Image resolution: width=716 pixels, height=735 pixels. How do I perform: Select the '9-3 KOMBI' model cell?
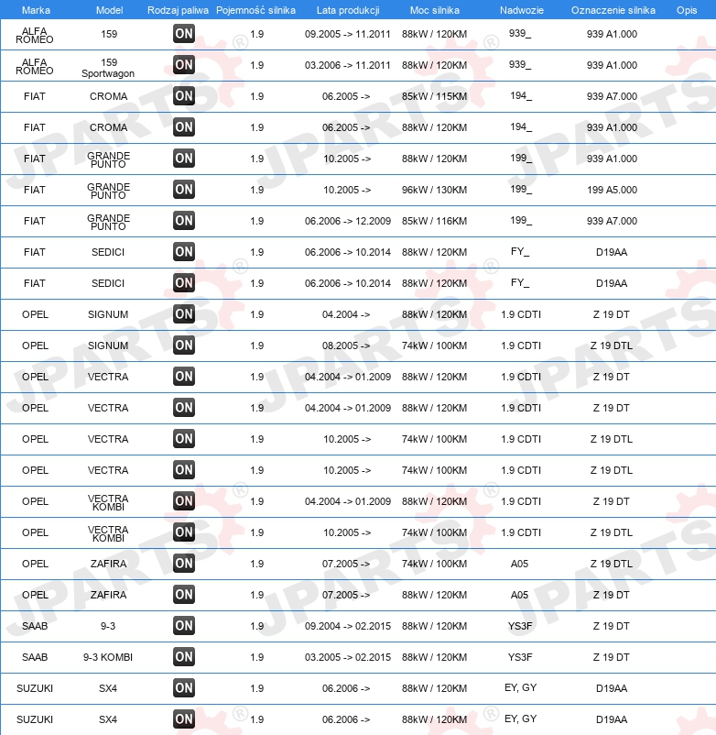point(108,657)
